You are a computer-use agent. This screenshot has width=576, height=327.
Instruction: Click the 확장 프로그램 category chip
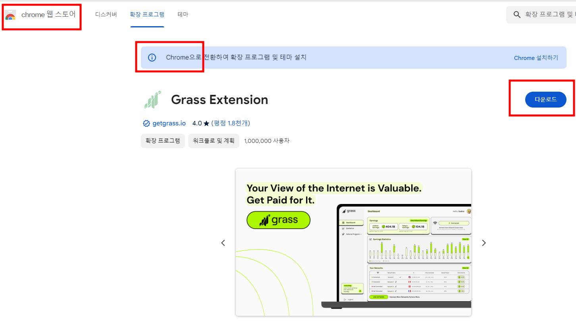(x=163, y=141)
